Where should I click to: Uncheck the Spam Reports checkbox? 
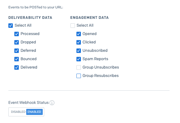(x=79, y=59)
